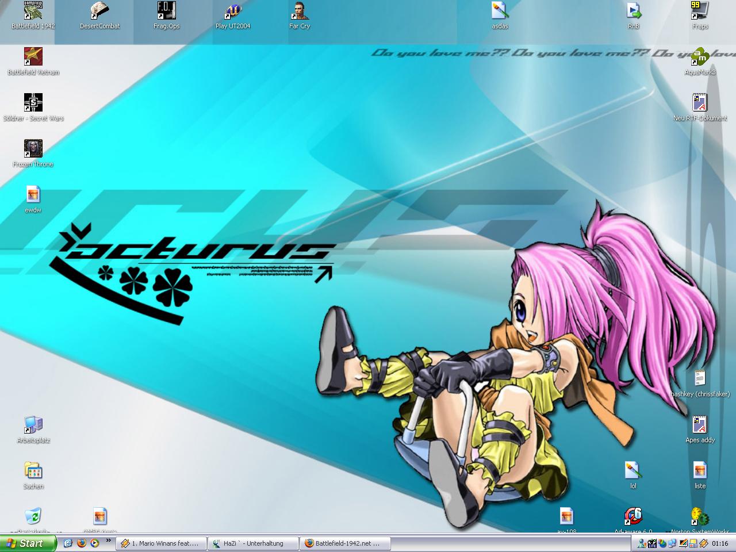Select the Ad-aware 6.0 shortcut
Image resolution: width=736 pixels, height=552 pixels.
pyautogui.click(x=633, y=517)
